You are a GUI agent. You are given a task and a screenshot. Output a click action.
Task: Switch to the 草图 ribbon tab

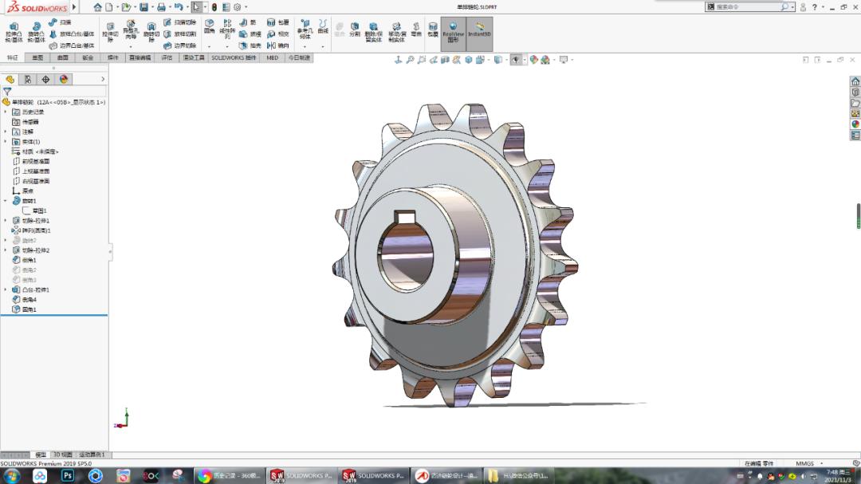pos(37,57)
